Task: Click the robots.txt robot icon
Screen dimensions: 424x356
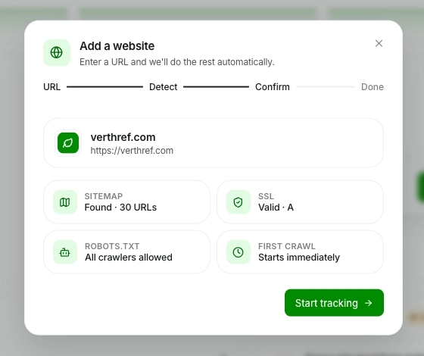Action: tap(65, 252)
